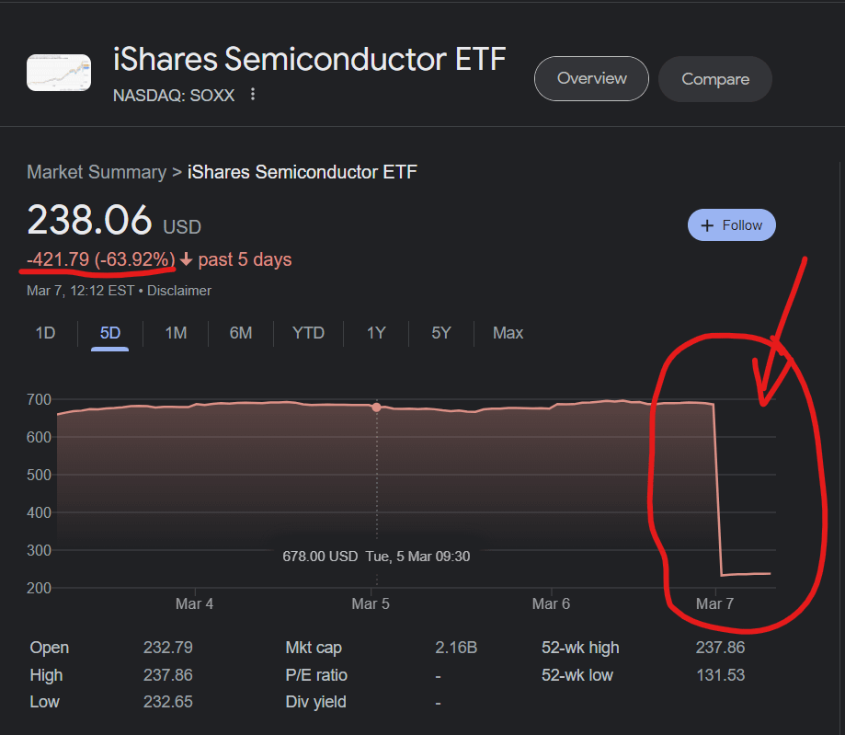
Task: Click the plus icon on Follow
Action: (707, 225)
